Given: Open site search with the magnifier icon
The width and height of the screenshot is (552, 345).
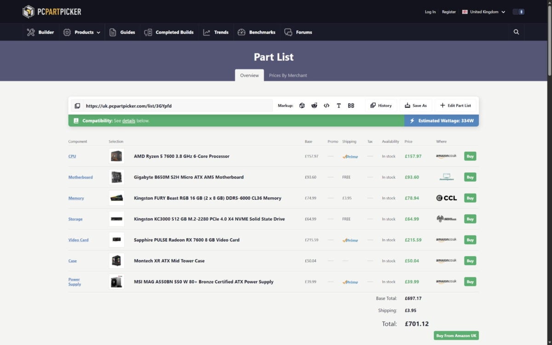Looking at the screenshot, I should (x=516, y=32).
